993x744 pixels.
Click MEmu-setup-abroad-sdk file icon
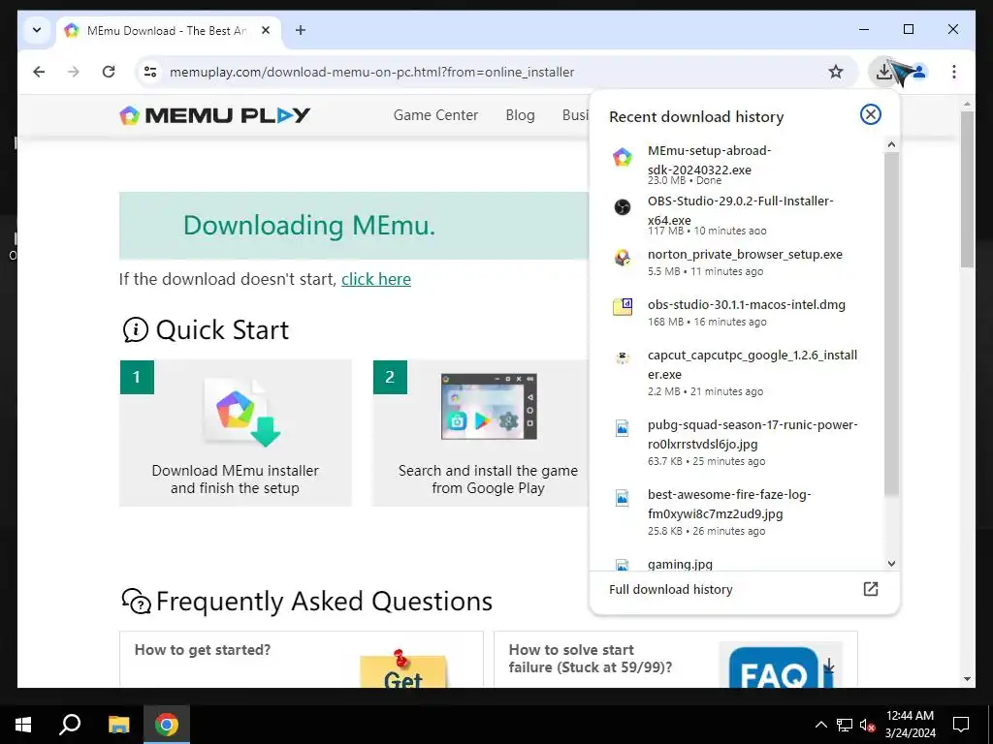coord(623,157)
